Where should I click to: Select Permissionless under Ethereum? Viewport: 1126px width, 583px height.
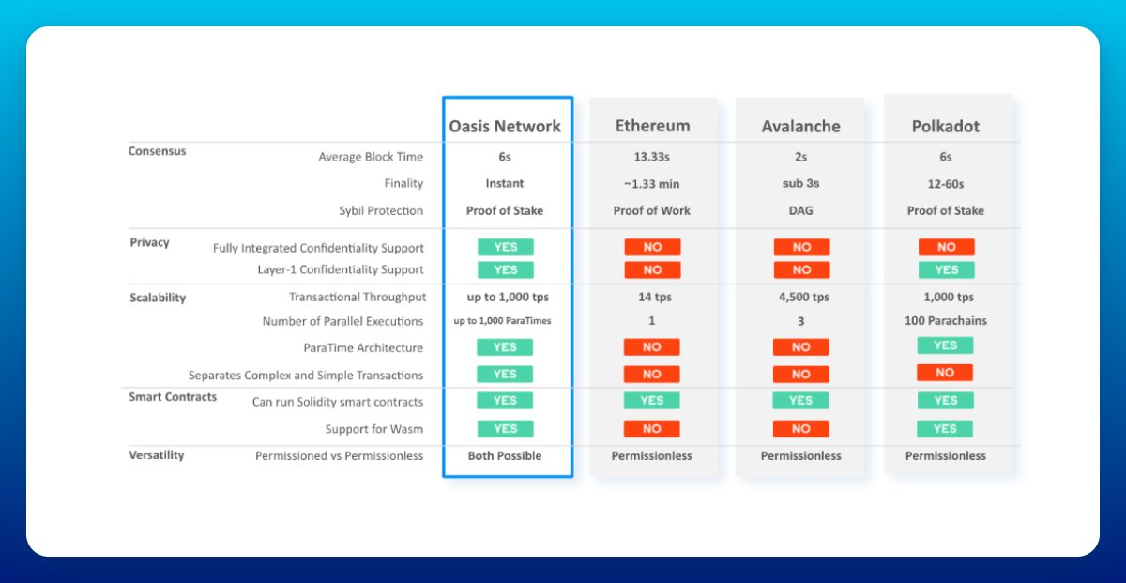click(x=652, y=455)
